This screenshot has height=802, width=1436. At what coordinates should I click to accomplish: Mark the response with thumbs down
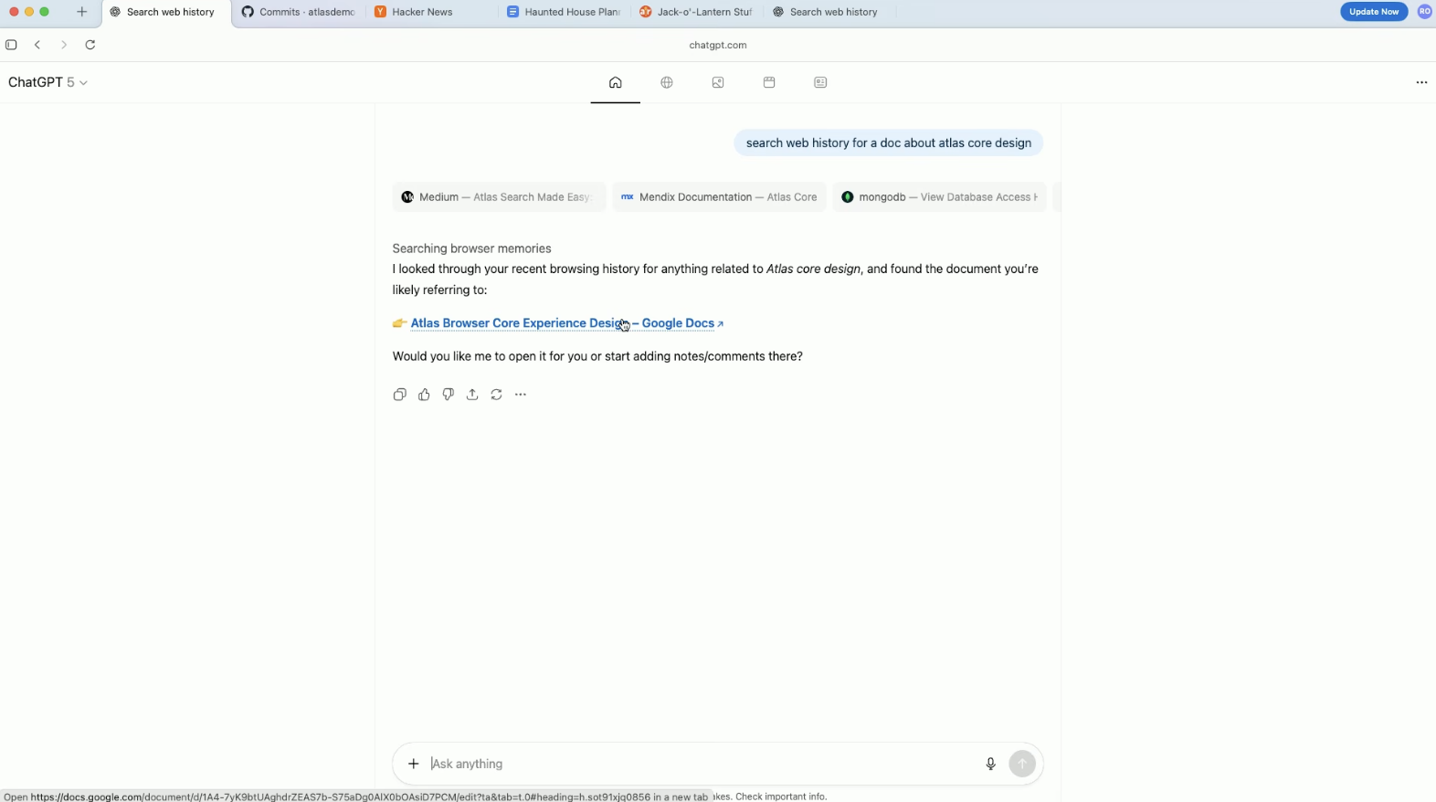coord(448,395)
